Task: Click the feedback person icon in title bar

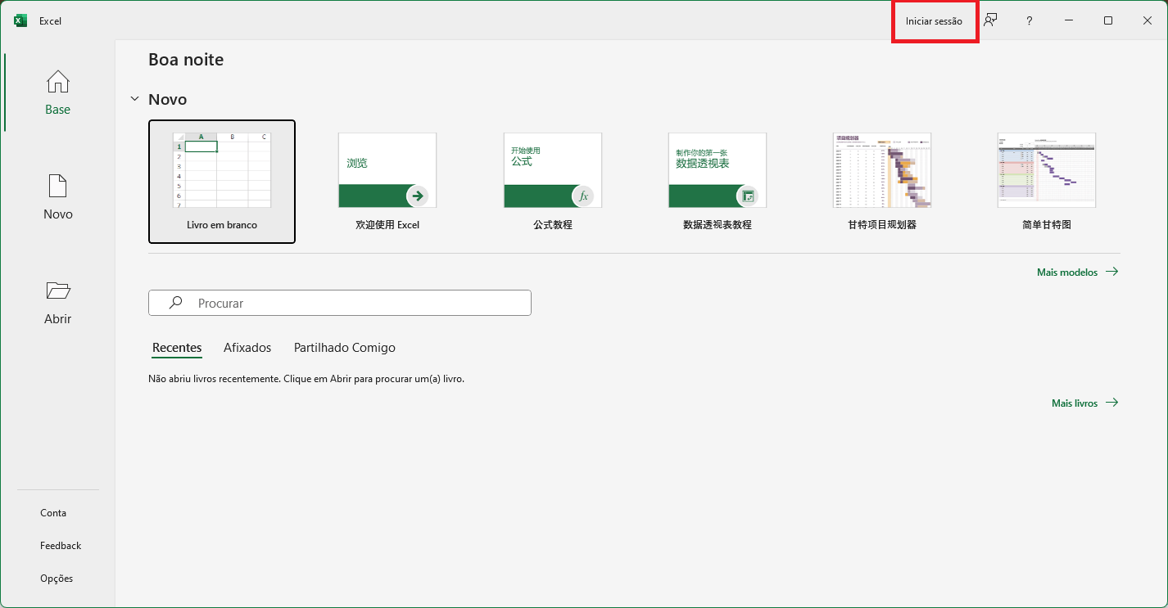Action: point(990,20)
